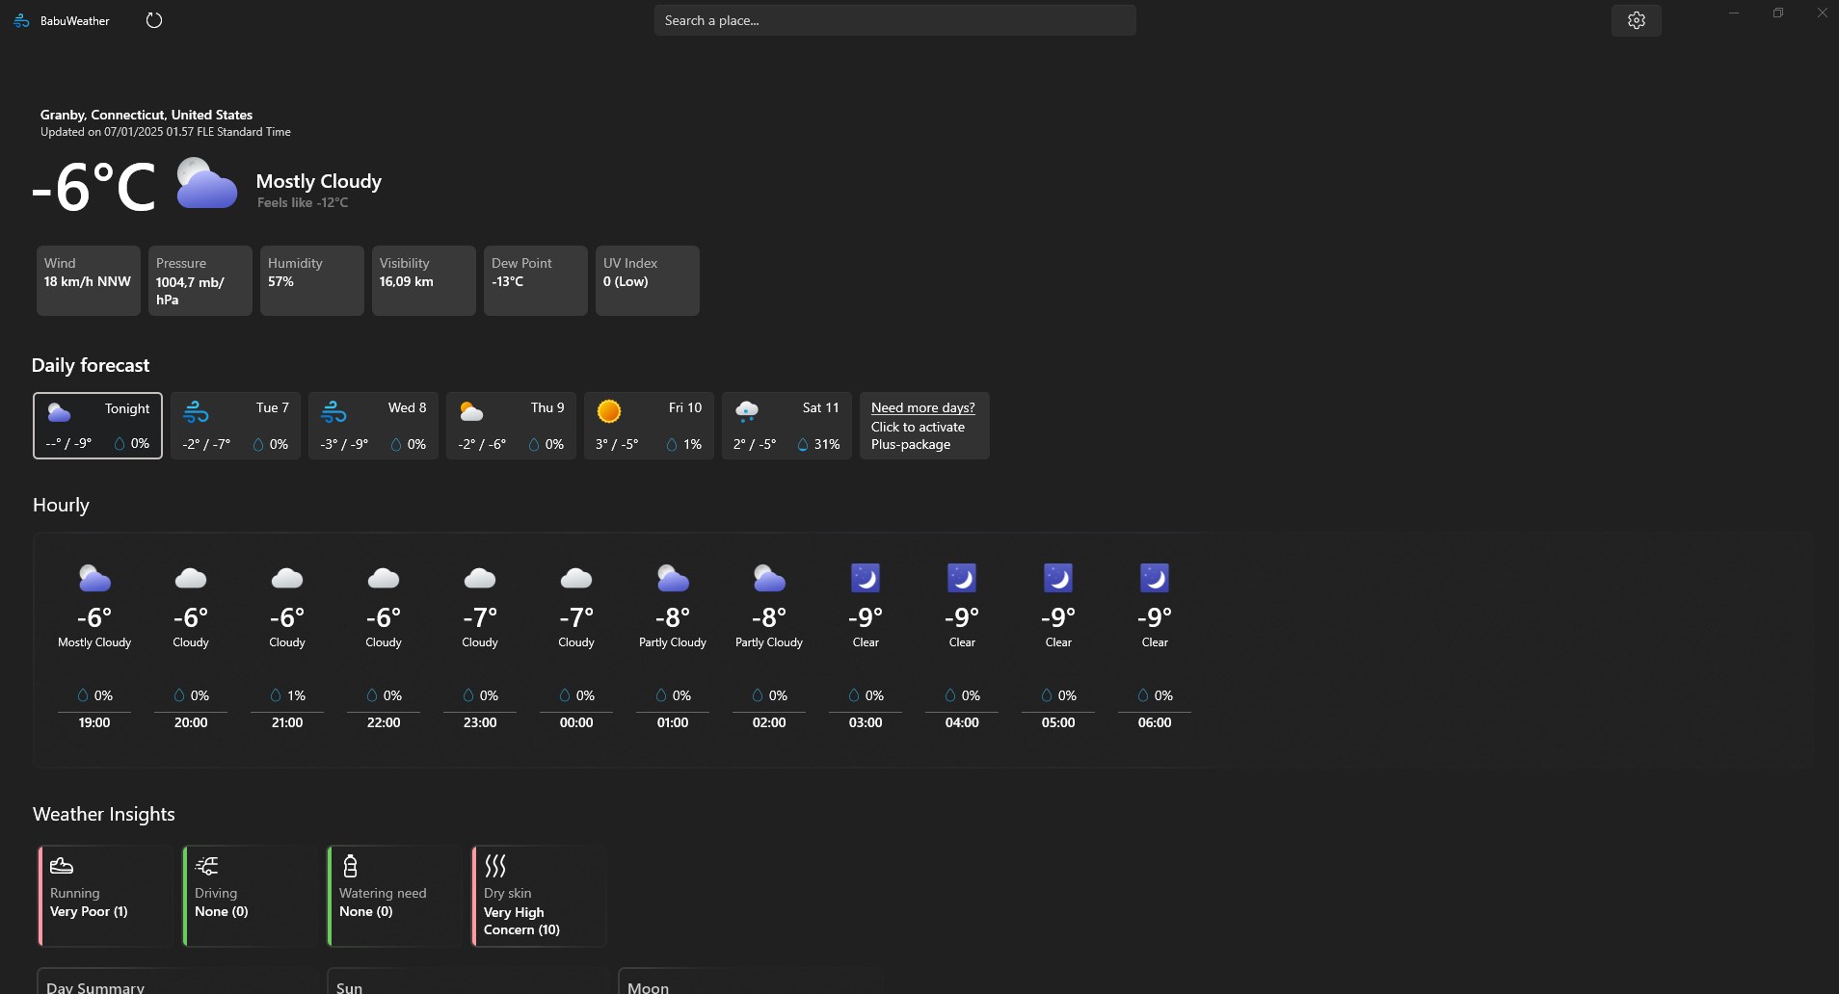Click the Search a place field
The width and height of the screenshot is (1839, 994).
coord(894,20)
